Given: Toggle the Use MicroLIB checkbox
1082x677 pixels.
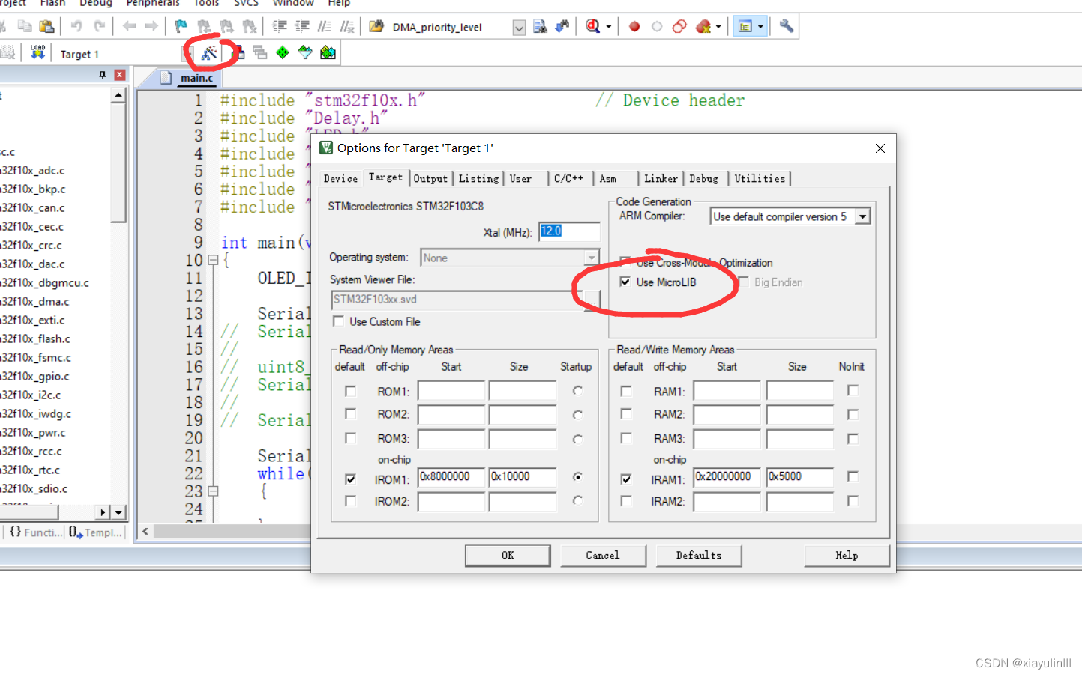Looking at the screenshot, I should pyautogui.click(x=625, y=282).
